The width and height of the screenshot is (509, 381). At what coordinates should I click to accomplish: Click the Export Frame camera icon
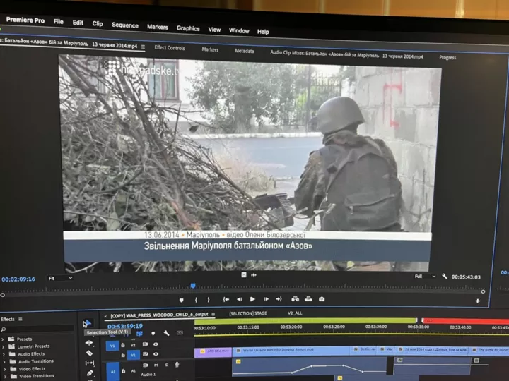322,300
